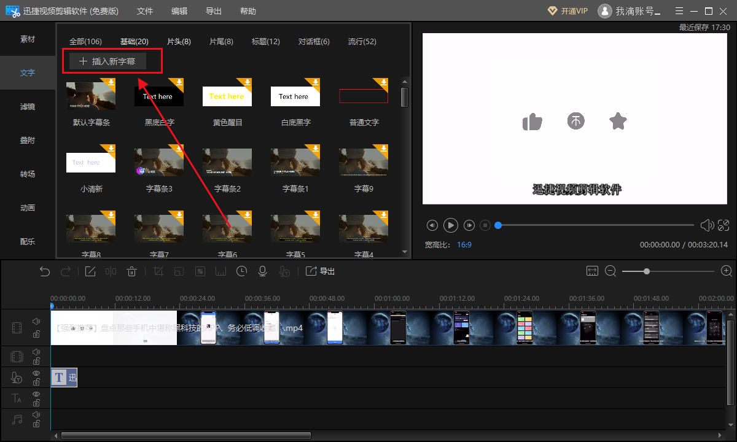The width and height of the screenshot is (737, 442).
Task: Open the 帮助 menu
Action: (248, 11)
